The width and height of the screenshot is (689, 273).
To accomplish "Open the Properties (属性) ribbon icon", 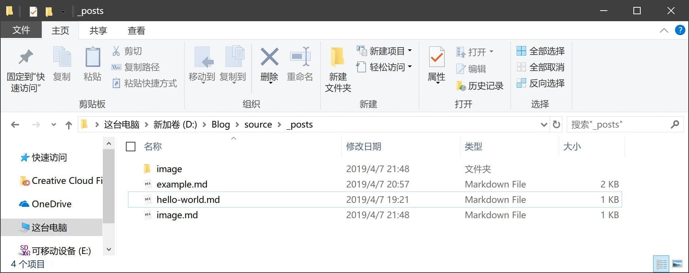I will [436, 58].
